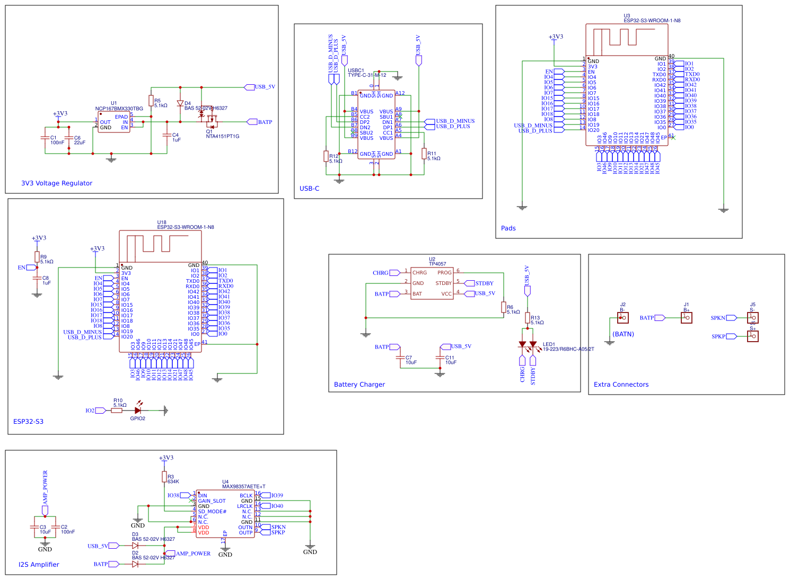Viewport: 790px width, 580px height.
Task: Select the Extra Connectors block label
Action: [x=621, y=385]
